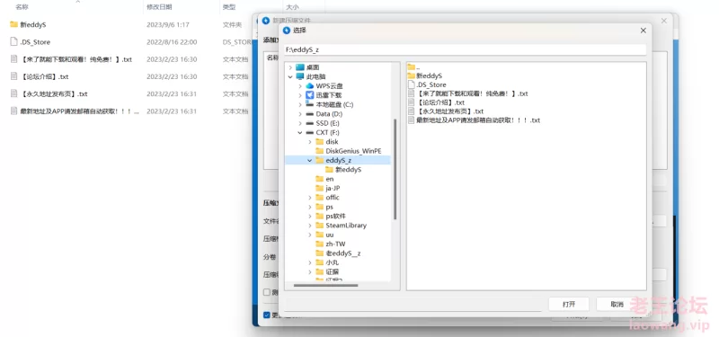The height and width of the screenshot is (337, 719).
Task: Click the tree pane vertical scrollbar
Action: (395, 169)
